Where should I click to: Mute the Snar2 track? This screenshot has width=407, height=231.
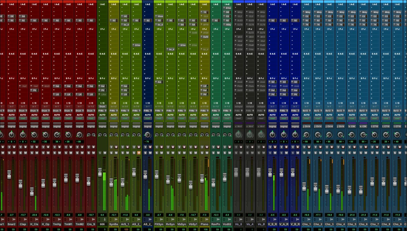coord(14,153)
